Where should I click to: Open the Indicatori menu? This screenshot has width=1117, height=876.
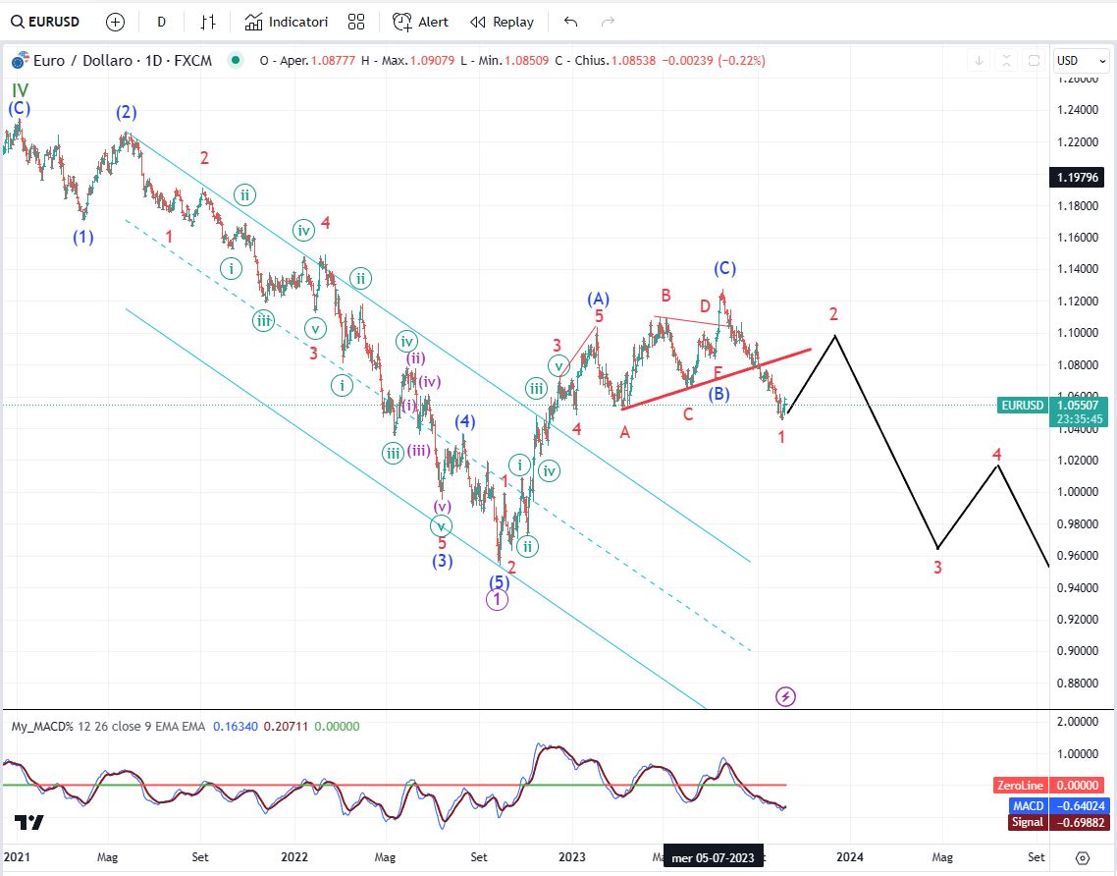pos(287,22)
